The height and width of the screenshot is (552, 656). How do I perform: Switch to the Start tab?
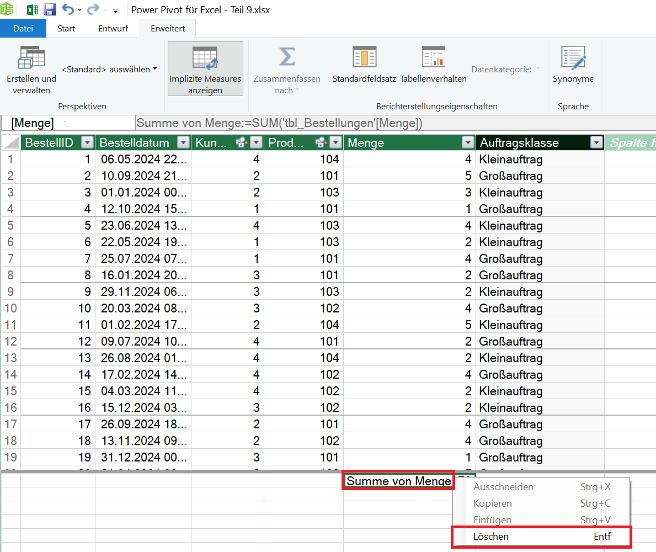tap(66, 29)
